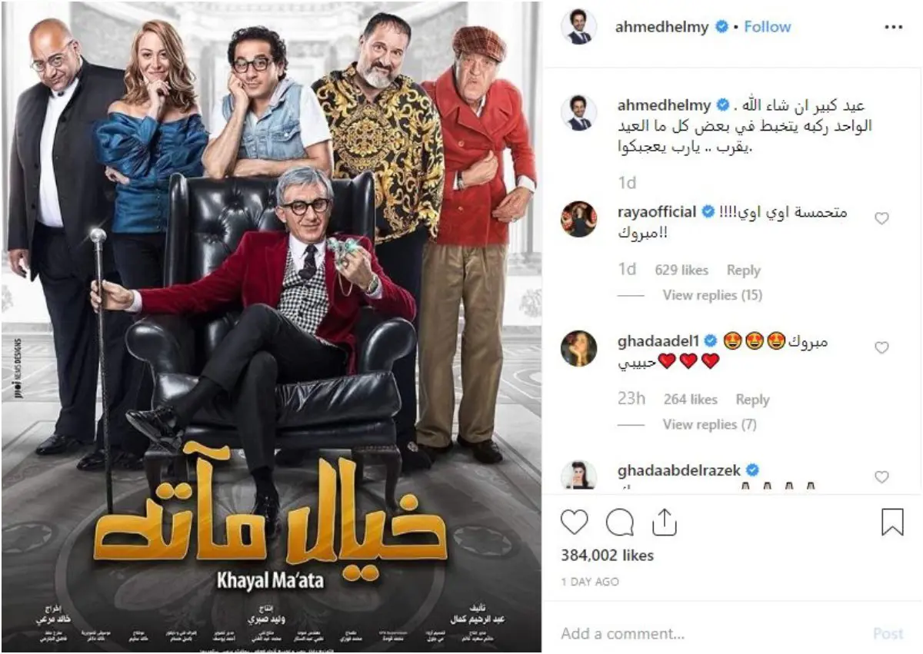View the 384,002 likes list
Image resolution: width=923 pixels, height=654 pixels.
[607, 556]
